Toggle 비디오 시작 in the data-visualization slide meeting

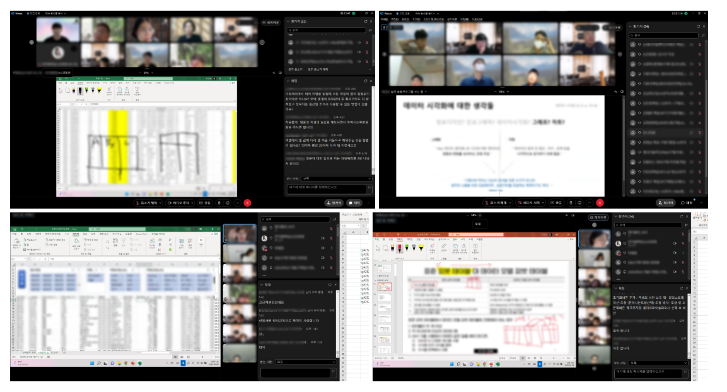(530, 203)
